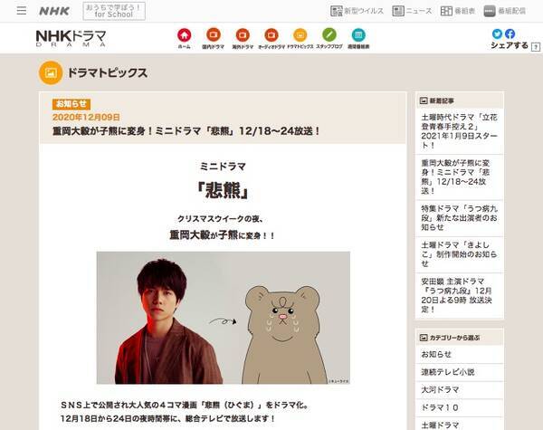Image resolution: width=543 pixels, height=430 pixels.
Task: Click the 新着記事 header icon
Action: coord(424,100)
